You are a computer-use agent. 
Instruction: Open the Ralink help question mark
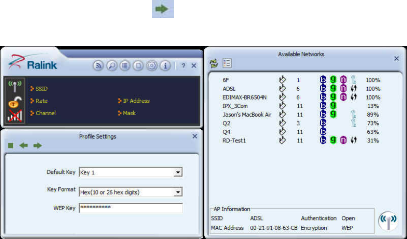coord(183,66)
